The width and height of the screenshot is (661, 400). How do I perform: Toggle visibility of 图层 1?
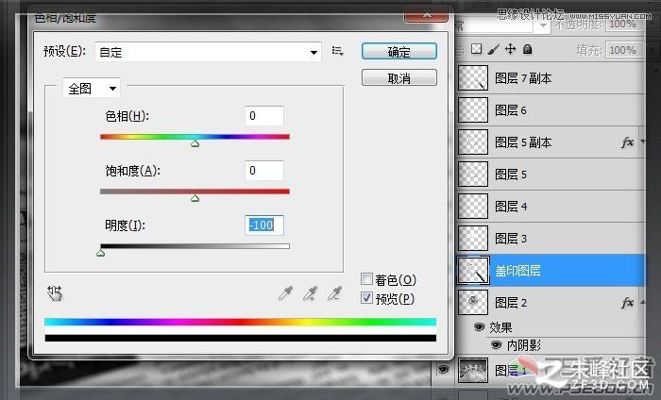(x=443, y=369)
